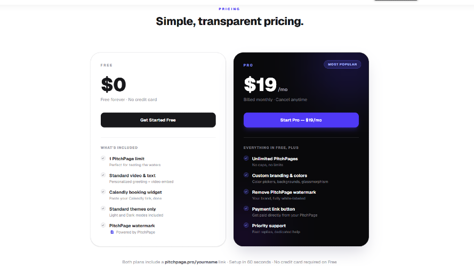
Task: Click the $0 Free plan price
Action: [x=114, y=85]
